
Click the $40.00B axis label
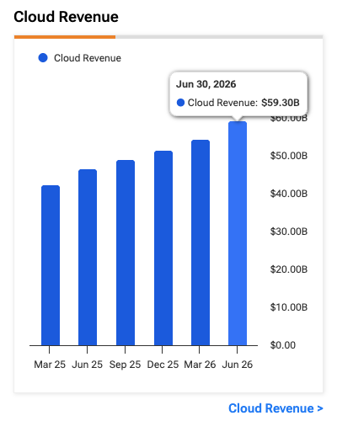[289, 194]
